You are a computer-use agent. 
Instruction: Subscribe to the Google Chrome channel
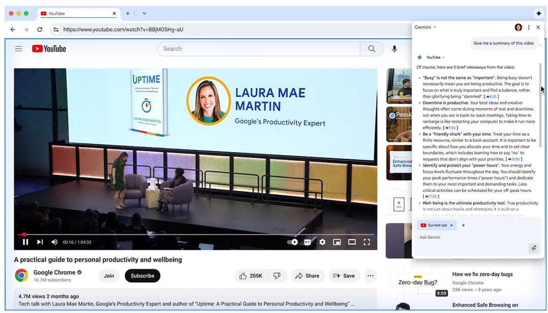[x=142, y=276]
